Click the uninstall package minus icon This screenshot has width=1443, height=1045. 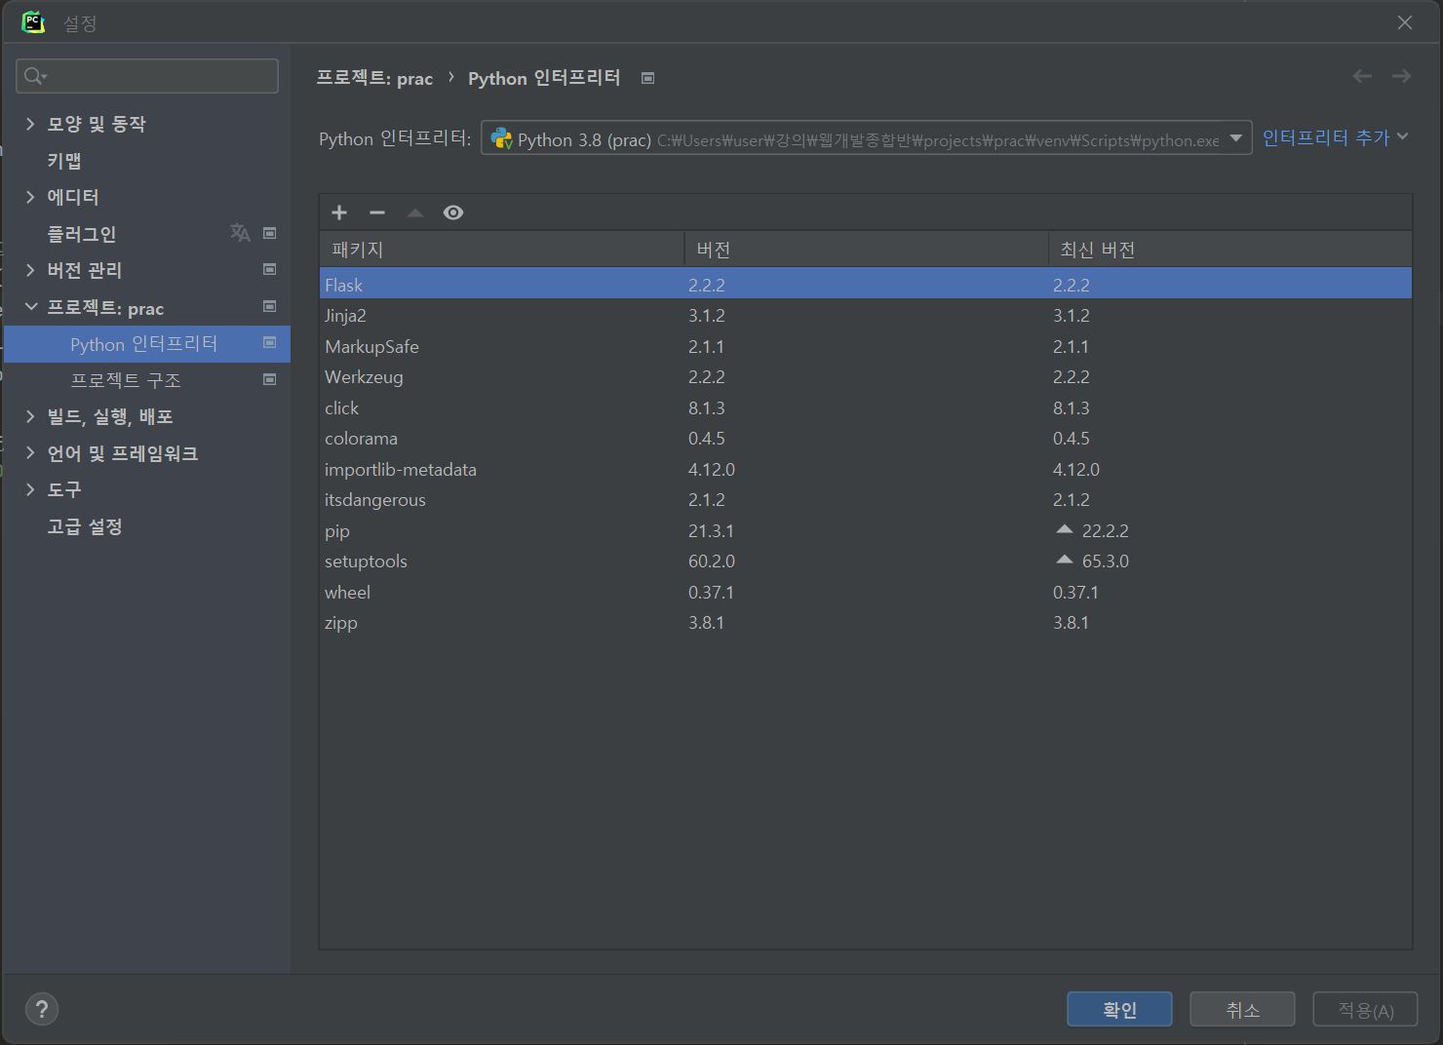[x=377, y=213]
